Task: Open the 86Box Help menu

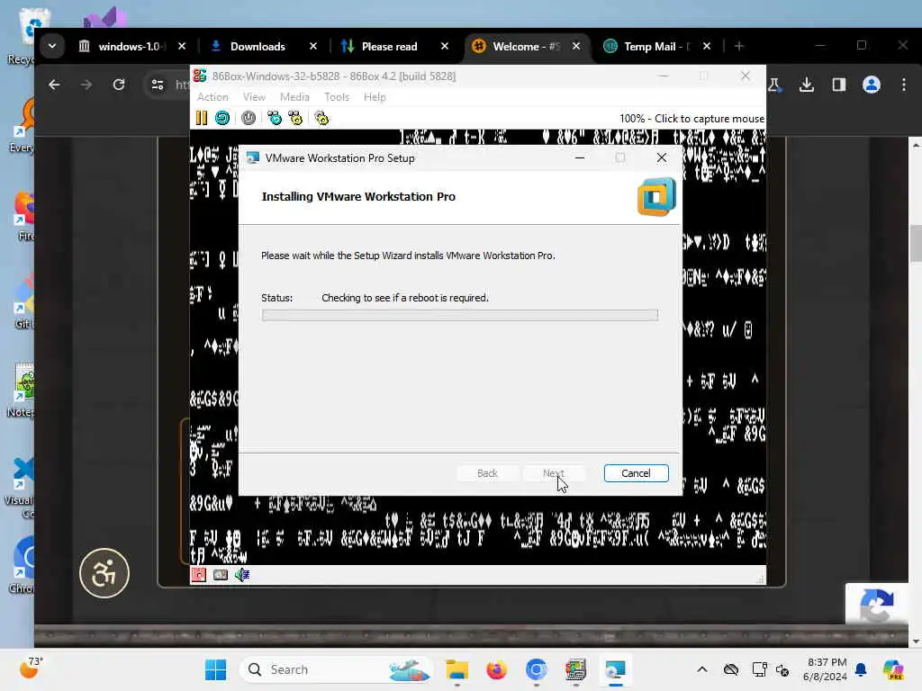Action: pos(375,97)
